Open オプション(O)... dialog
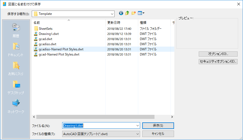Viewport: 243px width, 140px height. click(218, 54)
